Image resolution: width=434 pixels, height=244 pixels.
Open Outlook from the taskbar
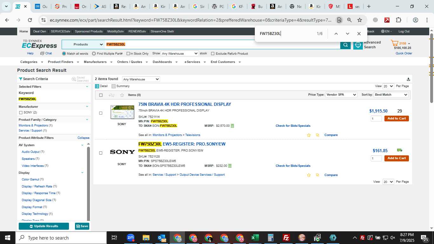(x=162, y=238)
